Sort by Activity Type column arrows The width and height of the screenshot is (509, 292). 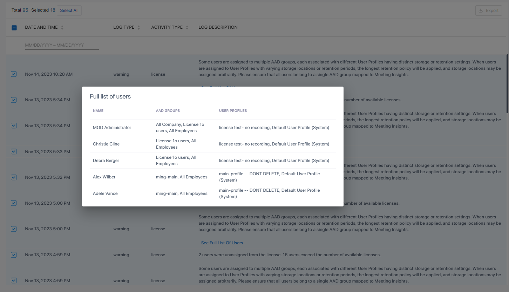(187, 28)
